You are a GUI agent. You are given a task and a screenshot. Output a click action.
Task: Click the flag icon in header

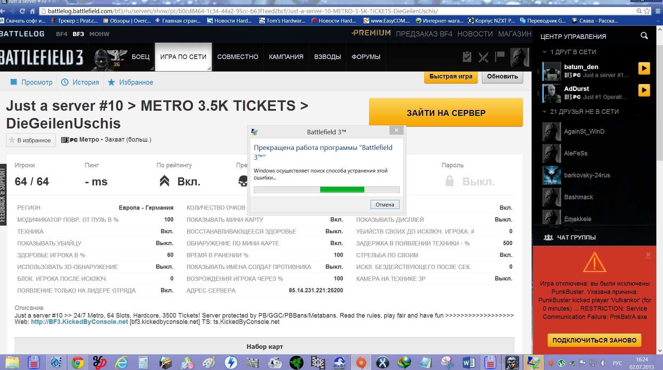(x=500, y=57)
